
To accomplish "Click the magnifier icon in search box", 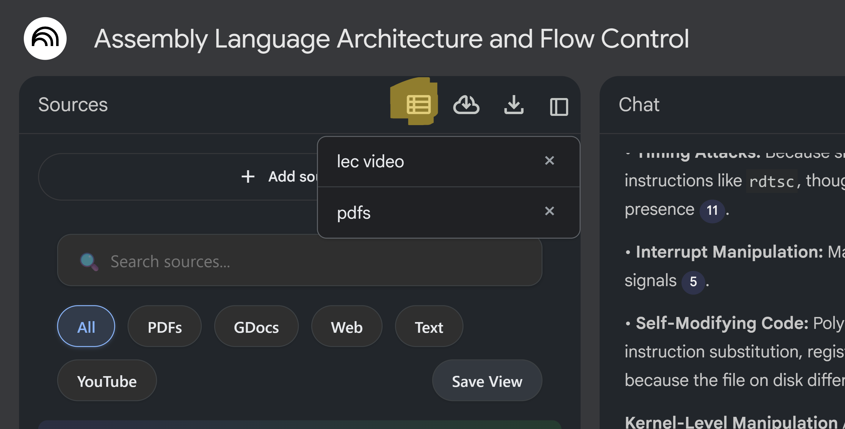I will (89, 261).
